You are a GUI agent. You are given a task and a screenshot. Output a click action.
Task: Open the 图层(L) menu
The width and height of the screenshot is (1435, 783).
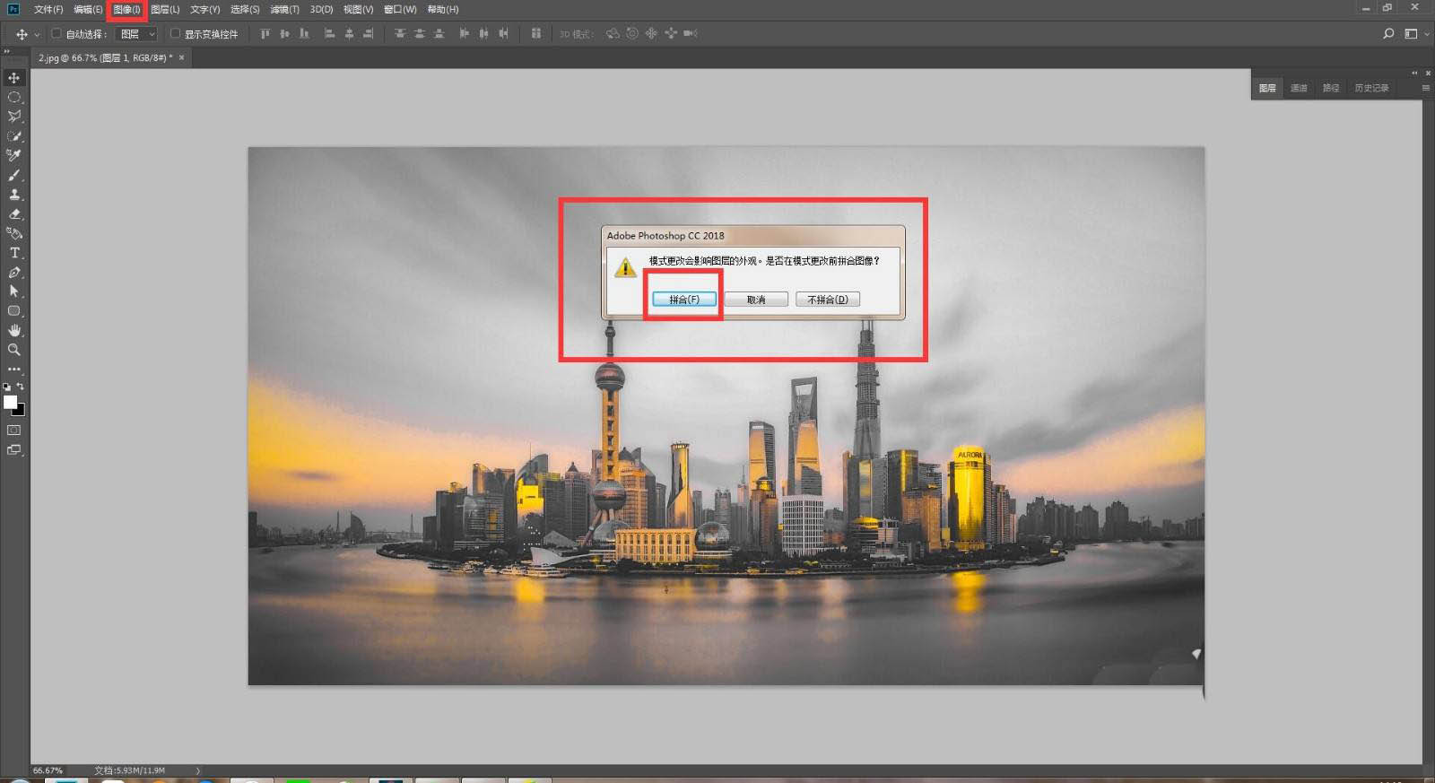click(165, 9)
